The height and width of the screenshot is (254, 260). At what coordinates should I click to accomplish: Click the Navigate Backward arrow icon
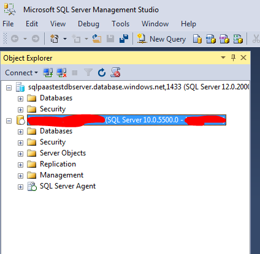[15, 39]
